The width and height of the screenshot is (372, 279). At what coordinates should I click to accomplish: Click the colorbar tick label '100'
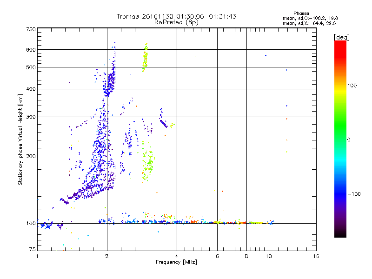[x=352, y=86]
